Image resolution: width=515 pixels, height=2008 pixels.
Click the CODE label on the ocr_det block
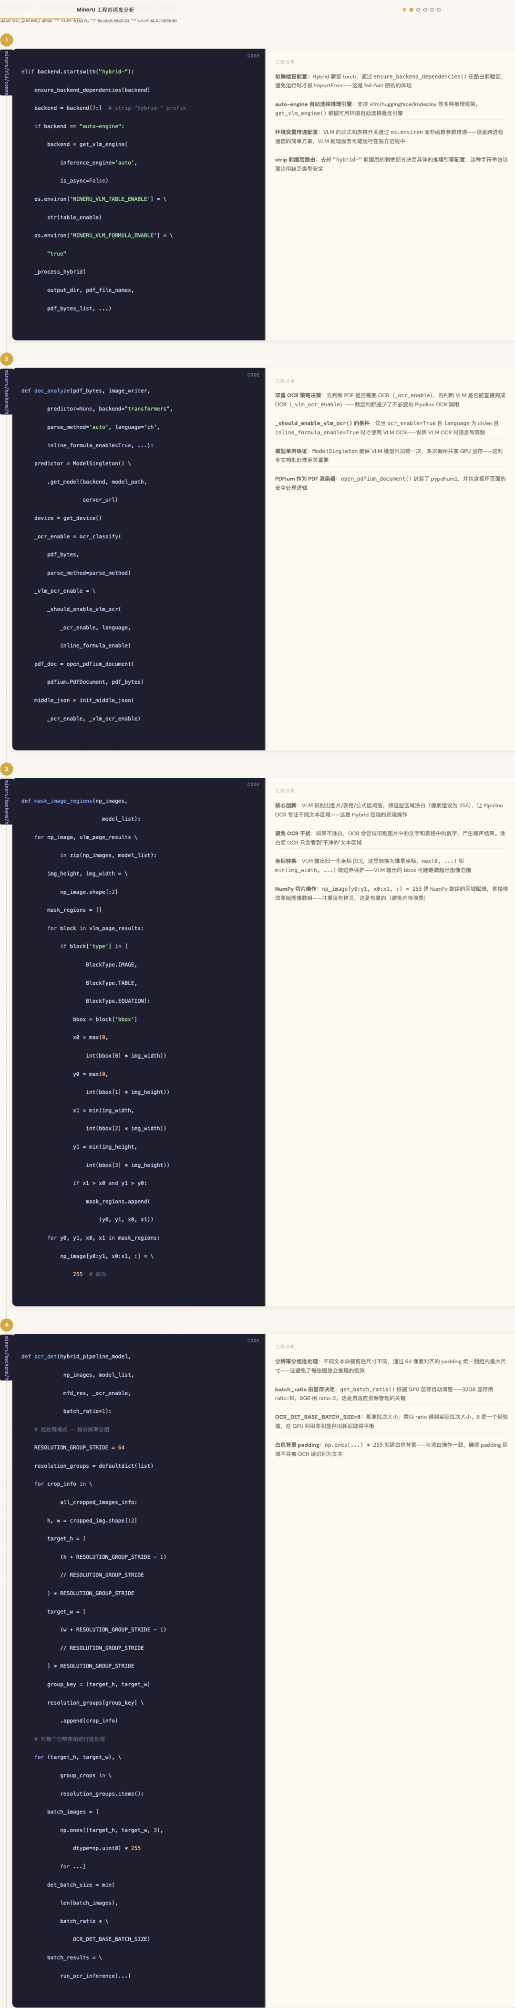pyautogui.click(x=253, y=1341)
